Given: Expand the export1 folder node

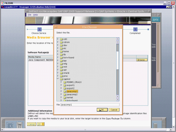Looking at the screenshot, I should coord(61,85).
